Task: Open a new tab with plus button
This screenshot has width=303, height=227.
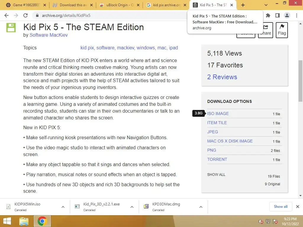Action: 243,5
